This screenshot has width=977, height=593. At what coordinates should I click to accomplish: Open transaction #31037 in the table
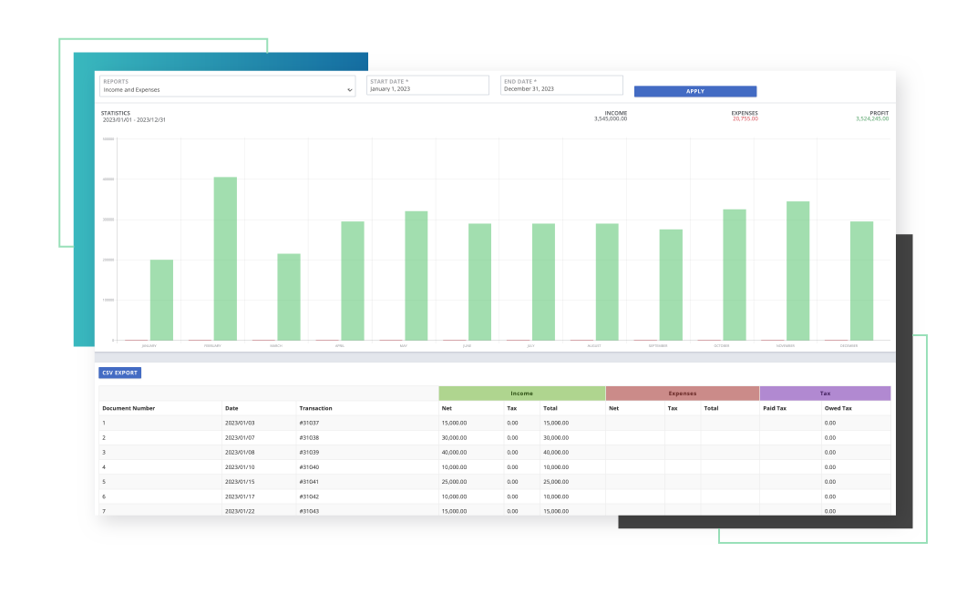(310, 423)
